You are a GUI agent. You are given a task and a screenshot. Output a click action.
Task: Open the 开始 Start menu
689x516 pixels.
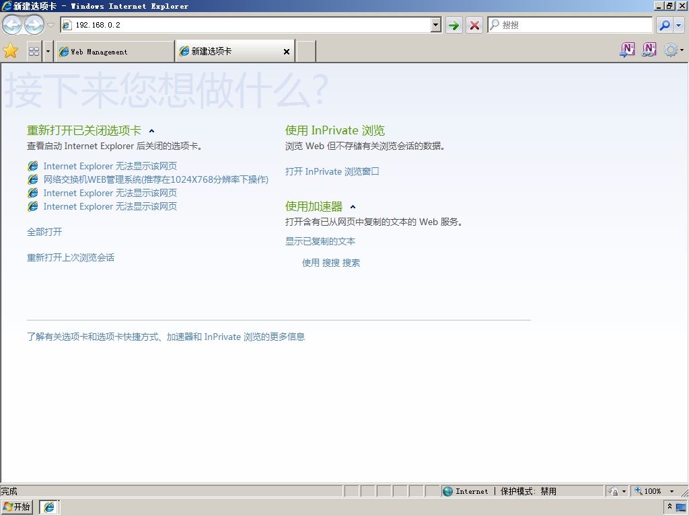pos(17,507)
